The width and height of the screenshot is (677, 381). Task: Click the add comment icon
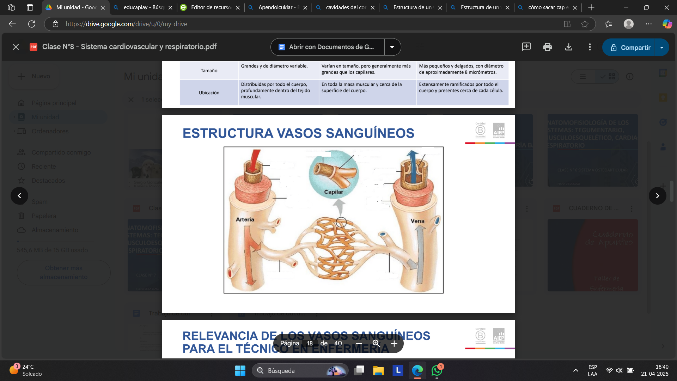pos(526,47)
